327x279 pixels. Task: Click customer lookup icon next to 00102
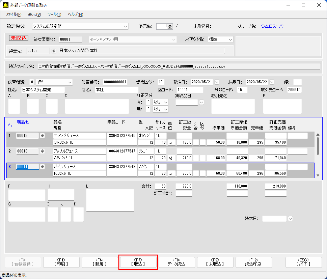[54, 51]
